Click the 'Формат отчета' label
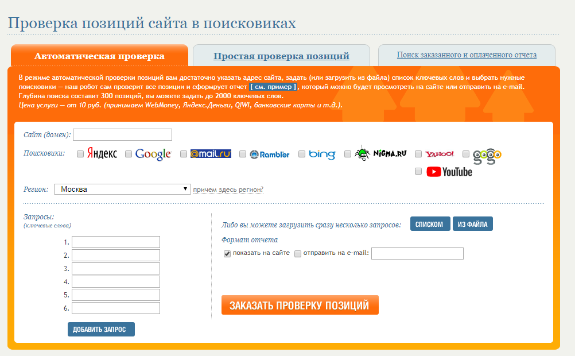The height and width of the screenshot is (356, 575). tap(250, 239)
